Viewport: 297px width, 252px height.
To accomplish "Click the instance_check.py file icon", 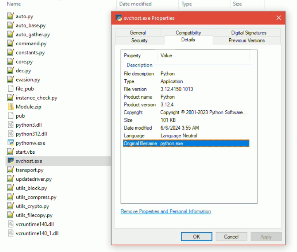I will click(10, 98).
